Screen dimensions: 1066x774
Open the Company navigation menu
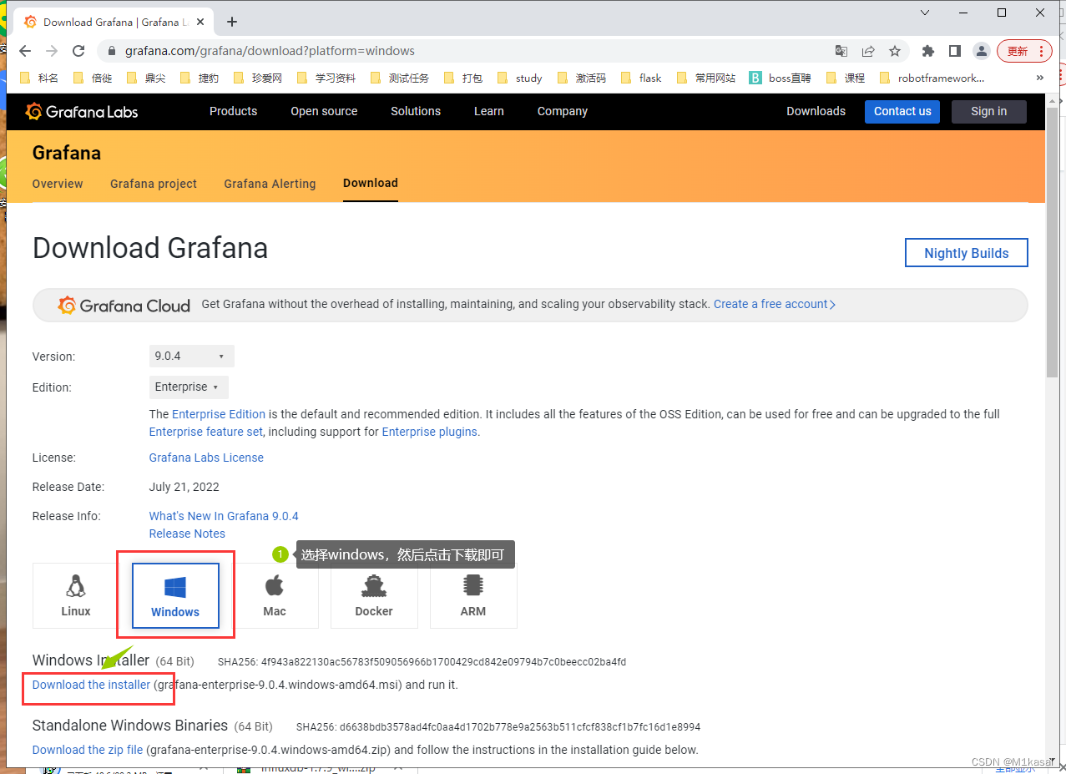[x=563, y=111]
